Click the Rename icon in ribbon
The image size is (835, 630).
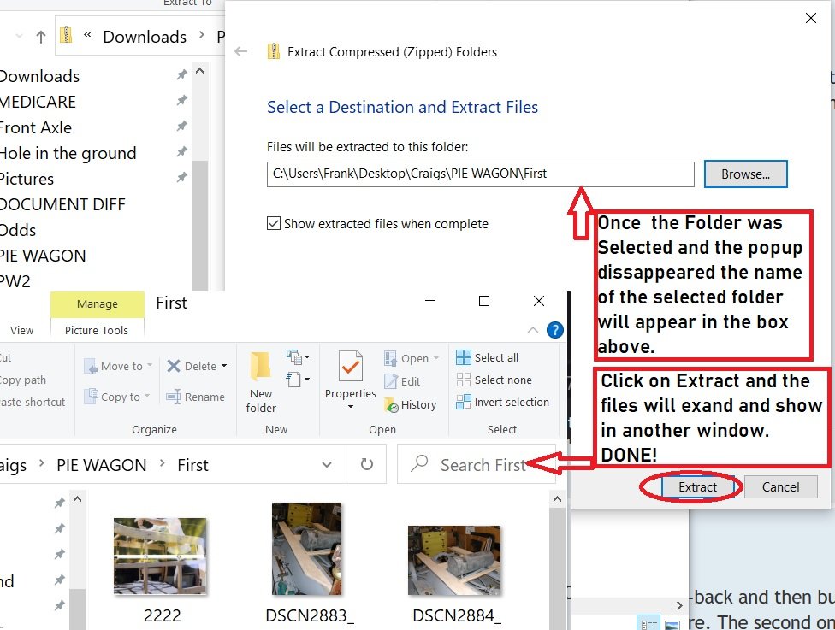(x=174, y=397)
